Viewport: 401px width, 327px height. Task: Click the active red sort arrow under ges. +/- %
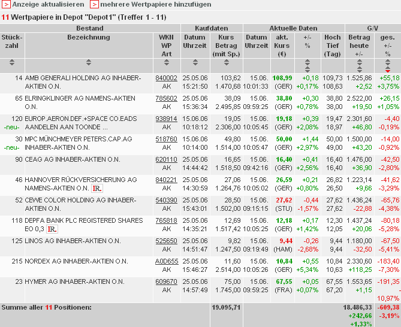(x=388, y=71)
